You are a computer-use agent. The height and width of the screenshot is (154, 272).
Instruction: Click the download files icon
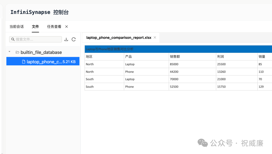pos(66,39)
